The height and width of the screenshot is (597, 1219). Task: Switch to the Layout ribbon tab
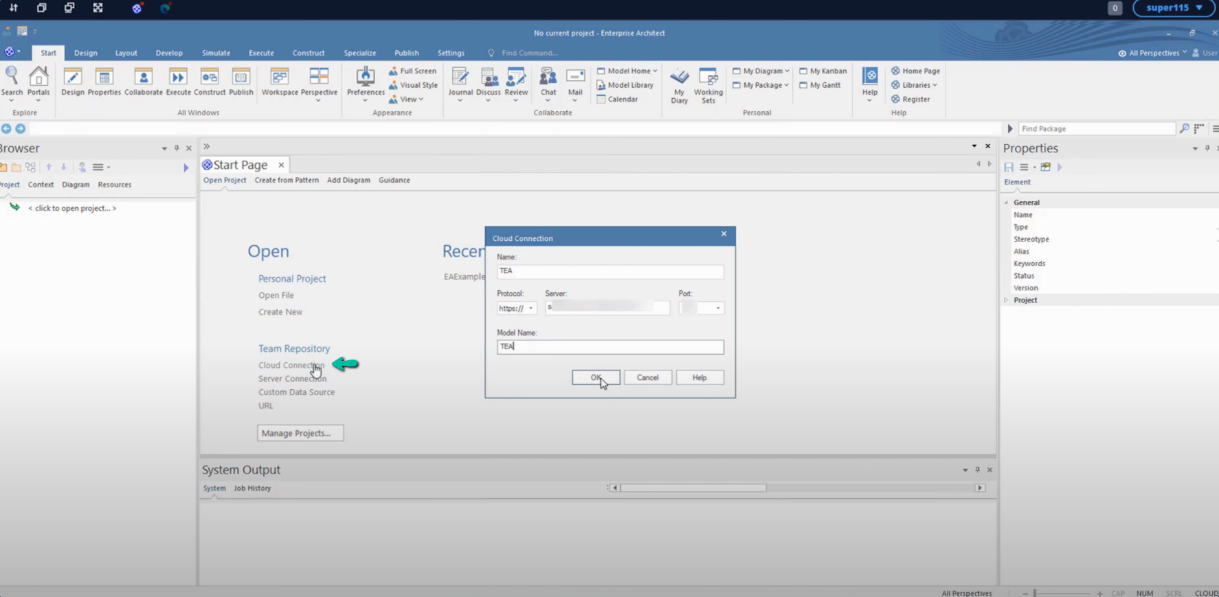tap(126, 53)
